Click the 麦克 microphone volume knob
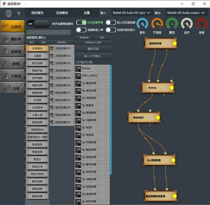 pyautogui.click(x=172, y=24)
